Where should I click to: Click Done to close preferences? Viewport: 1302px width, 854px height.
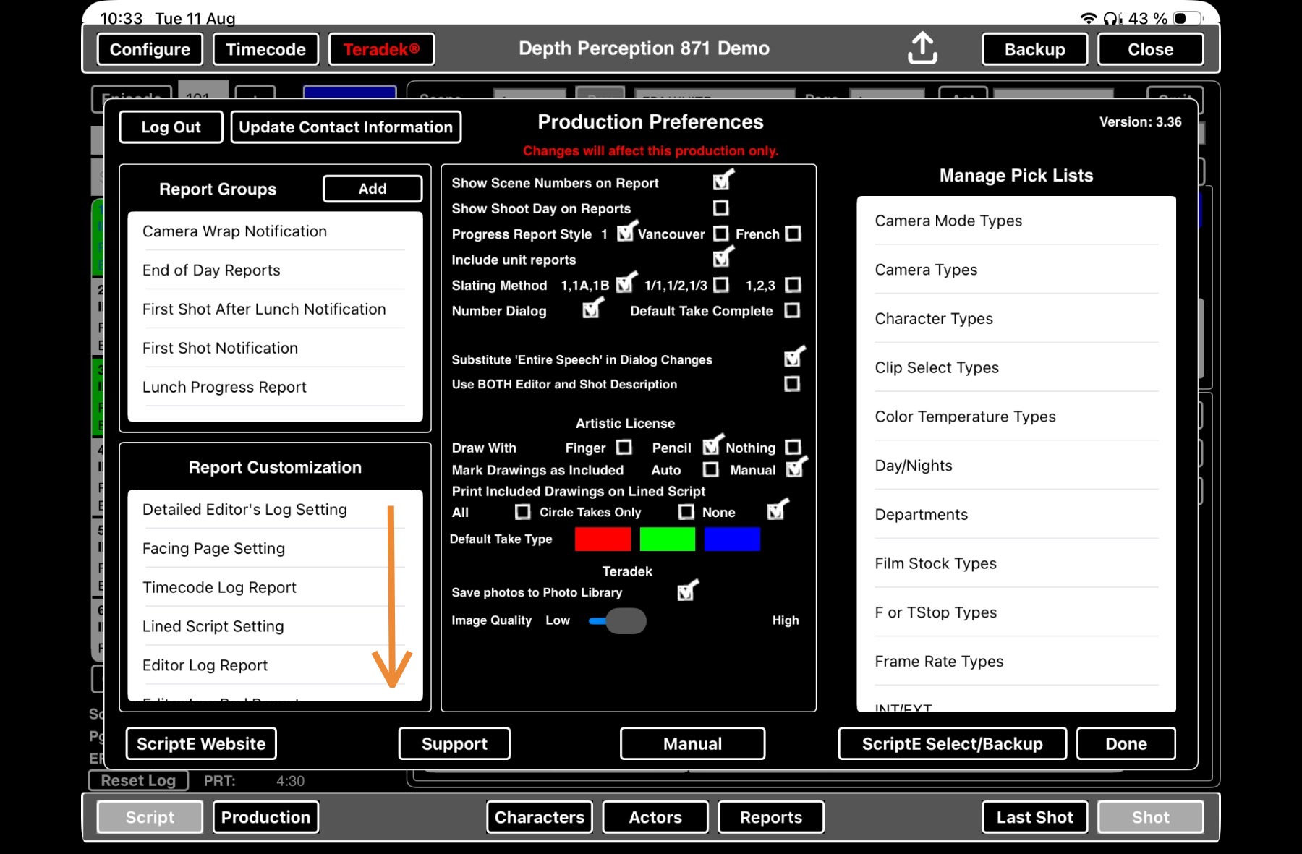[x=1126, y=743]
